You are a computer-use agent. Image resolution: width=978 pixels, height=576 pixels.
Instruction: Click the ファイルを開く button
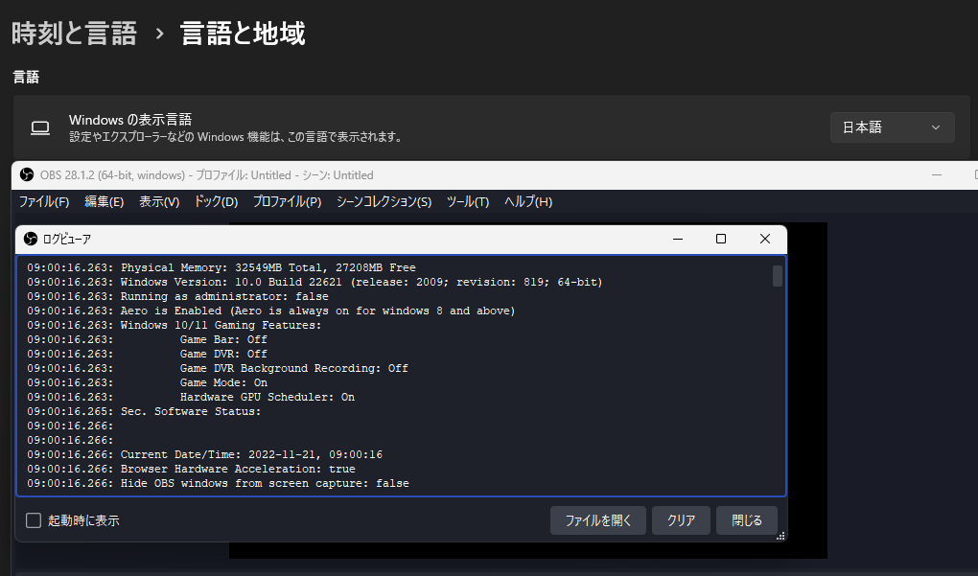coord(598,520)
